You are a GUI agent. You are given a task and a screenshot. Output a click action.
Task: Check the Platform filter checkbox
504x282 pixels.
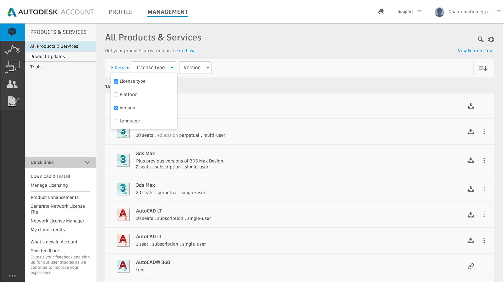point(116,95)
